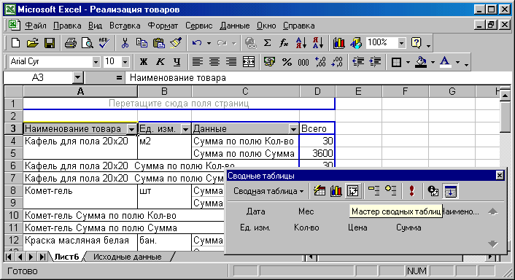The width and height of the screenshot is (515, 280).
Task: Open the Наименование товара field dropdown
Action: (x=131, y=129)
